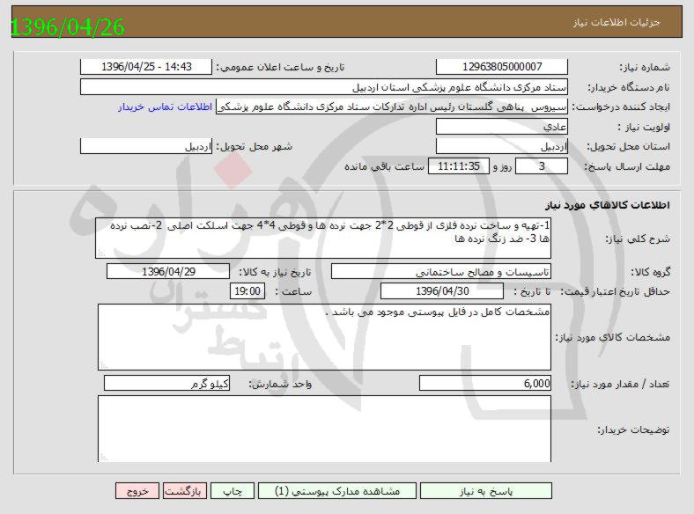This screenshot has width=694, height=514.
Task: Click the empty توضیحات خریدار text area
Action: (x=324, y=429)
